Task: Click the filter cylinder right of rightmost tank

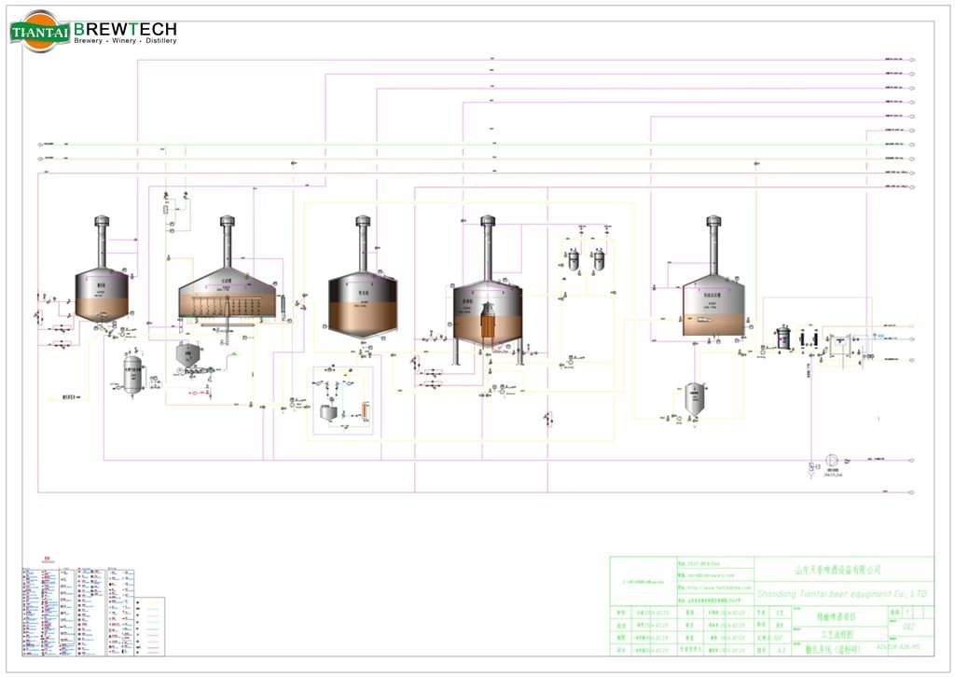Action: pyautogui.click(x=783, y=338)
